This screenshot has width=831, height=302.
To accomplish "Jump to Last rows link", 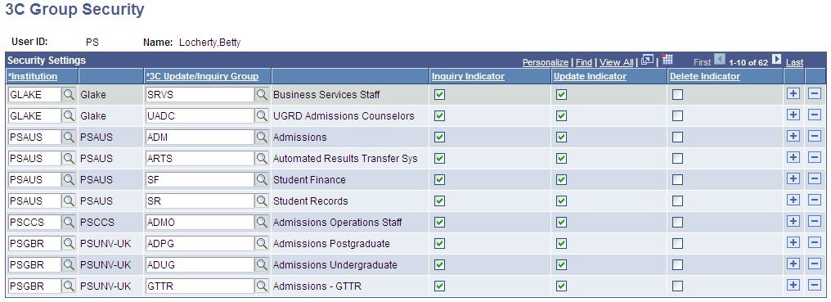I will (794, 63).
